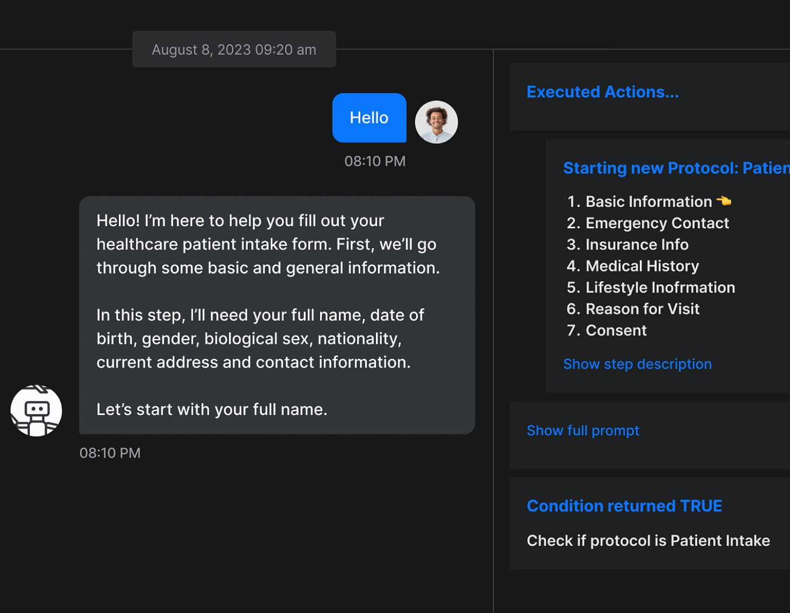Viewport: 790px width, 613px height.
Task: Select the Reason for Visit step
Action: pos(633,309)
